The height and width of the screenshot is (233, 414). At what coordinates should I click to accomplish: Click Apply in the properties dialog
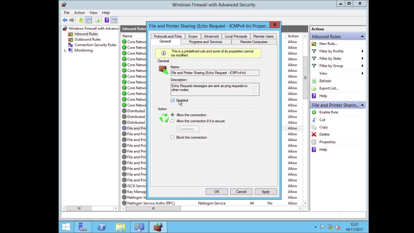(x=266, y=192)
